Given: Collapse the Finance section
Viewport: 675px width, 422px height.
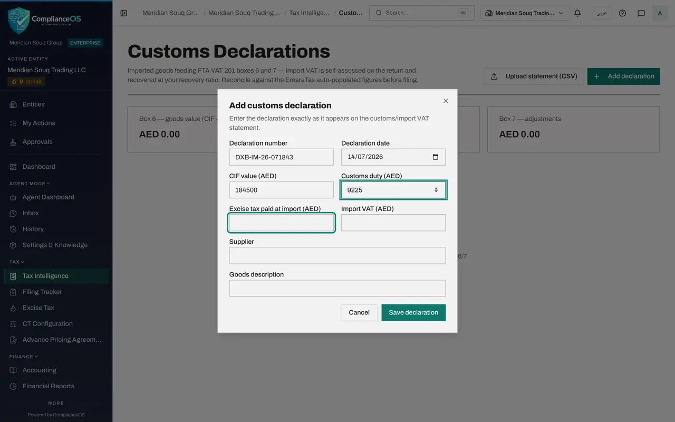Looking at the screenshot, I should coord(24,357).
